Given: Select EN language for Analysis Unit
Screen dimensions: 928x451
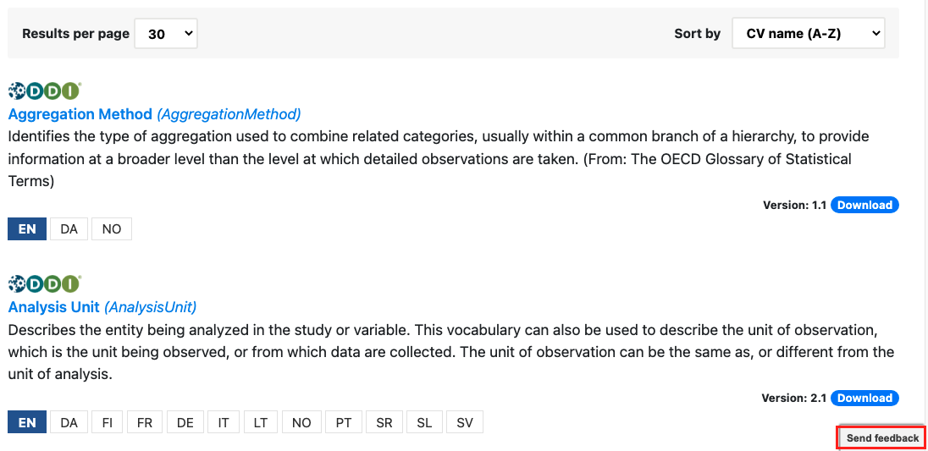Looking at the screenshot, I should 27,422.
